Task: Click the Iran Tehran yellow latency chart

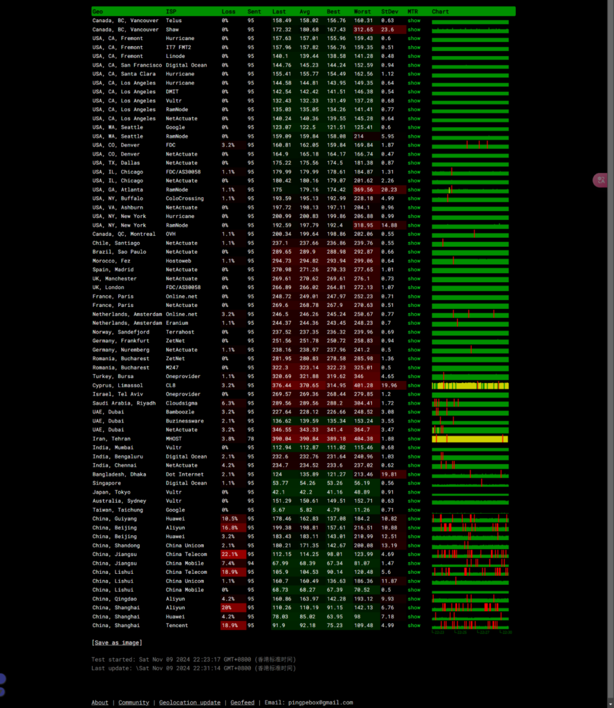Action: click(470, 439)
